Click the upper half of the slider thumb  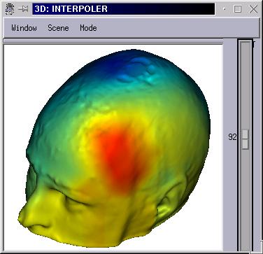point(245,134)
